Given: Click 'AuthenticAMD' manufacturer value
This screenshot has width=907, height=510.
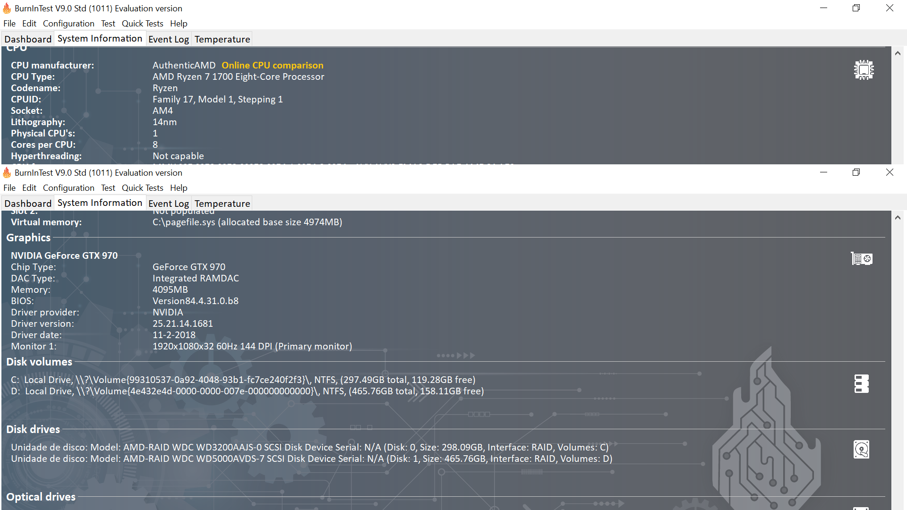Looking at the screenshot, I should 184,65.
